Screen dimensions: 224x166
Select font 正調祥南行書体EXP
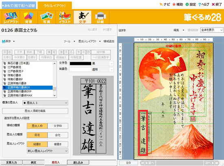point(28,92)
